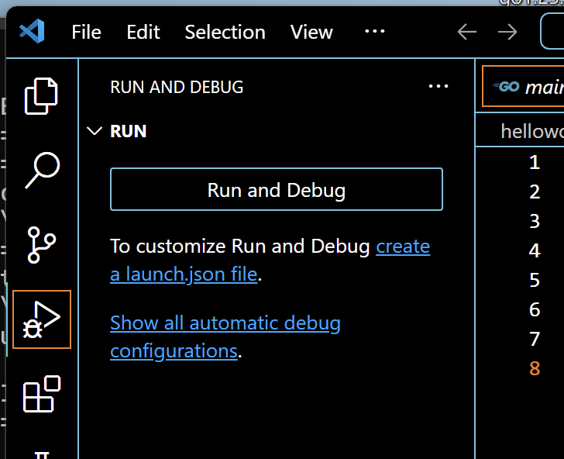Click the helloworld breadcrumb item
564x459 pixels.
tap(532, 131)
